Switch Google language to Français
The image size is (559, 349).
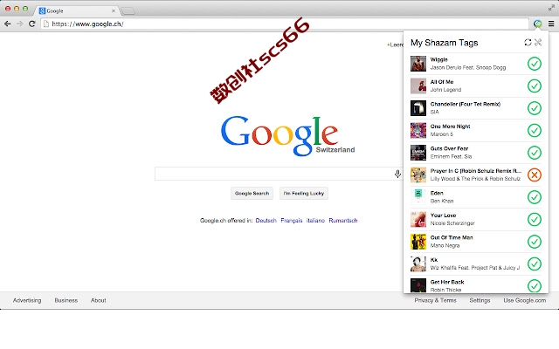click(x=291, y=221)
